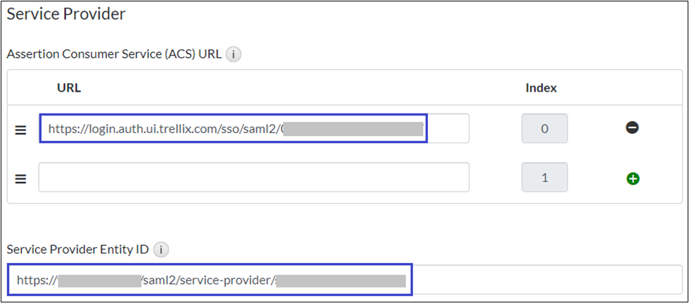The image size is (689, 303).
Task: Click the redacted hostname after https:// in Entity ID
Action: 100,280
